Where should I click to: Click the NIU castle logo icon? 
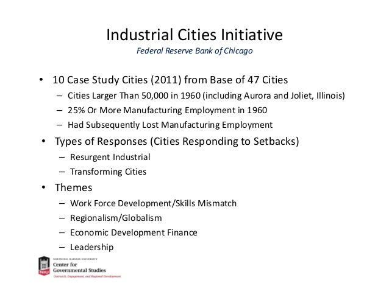click(44, 266)
